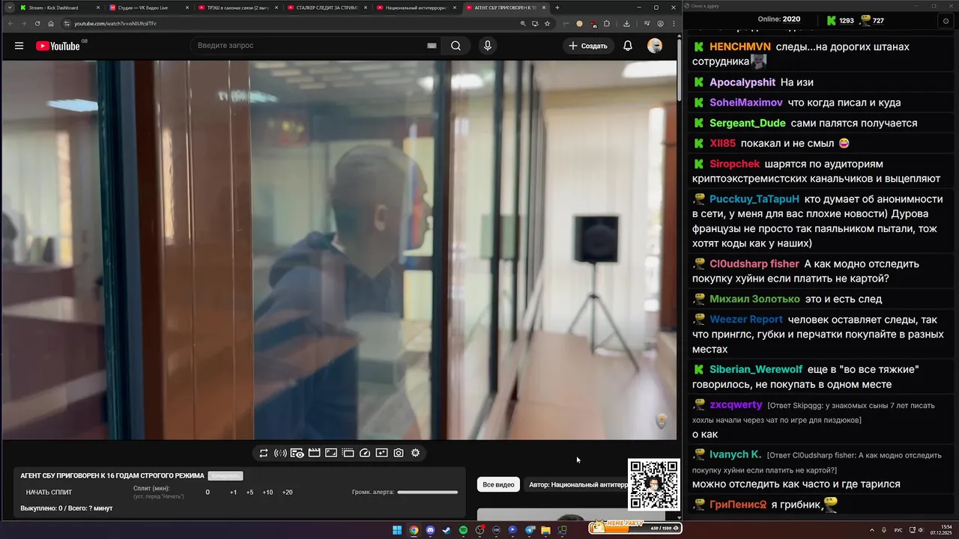Add +1 minute to split

pyautogui.click(x=233, y=493)
